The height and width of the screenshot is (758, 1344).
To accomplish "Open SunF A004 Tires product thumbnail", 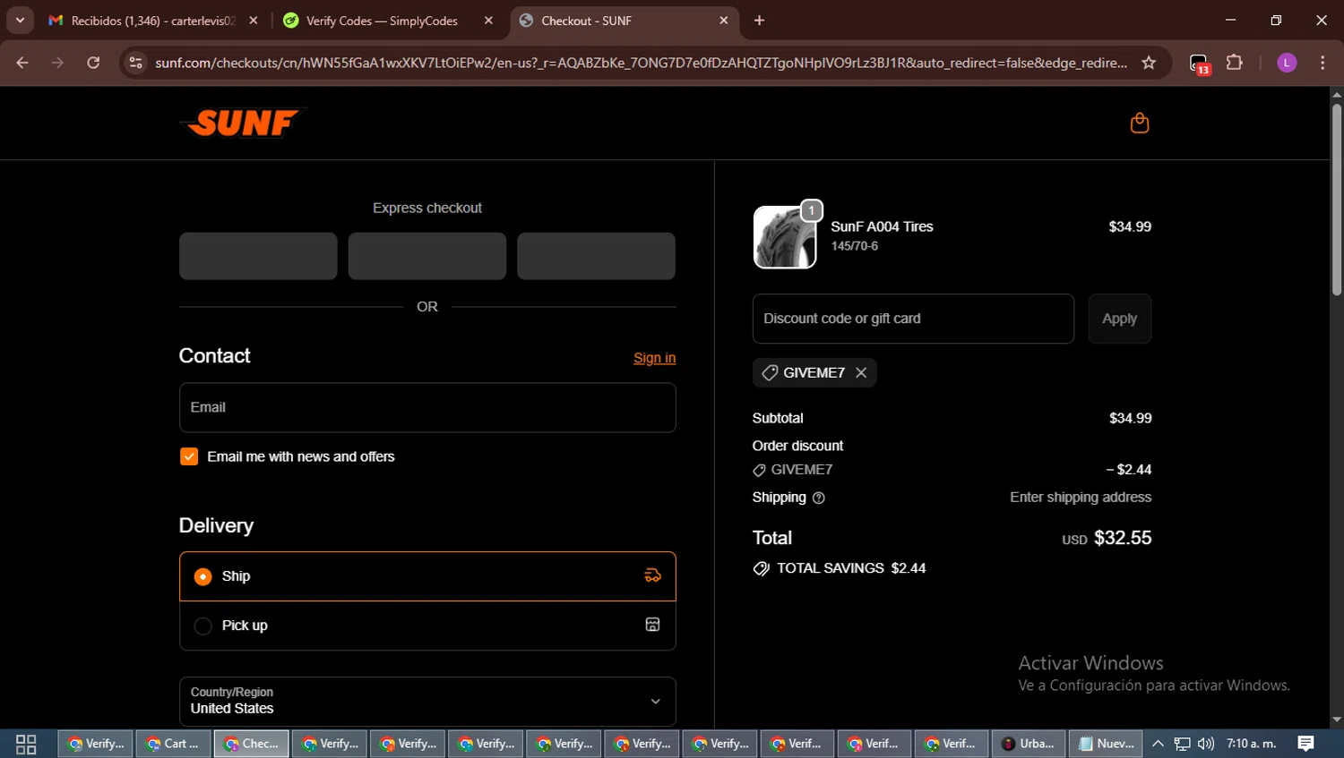I will point(785,237).
